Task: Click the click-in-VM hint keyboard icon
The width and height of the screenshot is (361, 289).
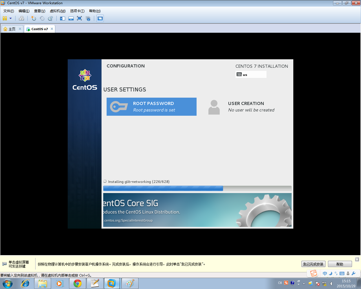Action: 5,264
